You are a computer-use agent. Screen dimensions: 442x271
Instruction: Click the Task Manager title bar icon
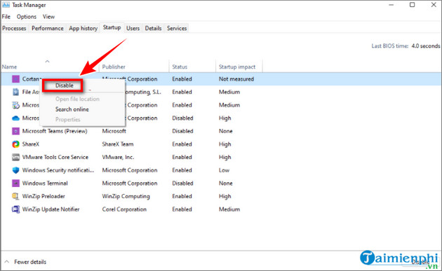[6, 5]
